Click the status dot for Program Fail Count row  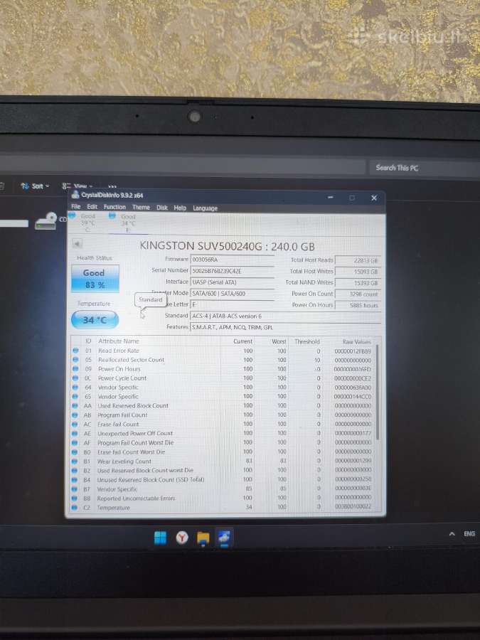coord(75,415)
